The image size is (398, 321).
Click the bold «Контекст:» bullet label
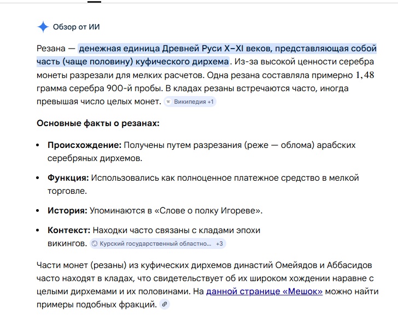69,230
